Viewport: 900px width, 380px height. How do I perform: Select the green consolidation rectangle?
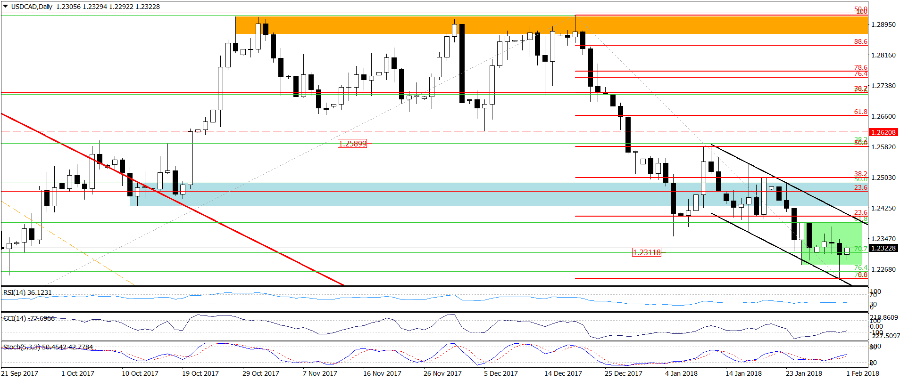(832, 243)
